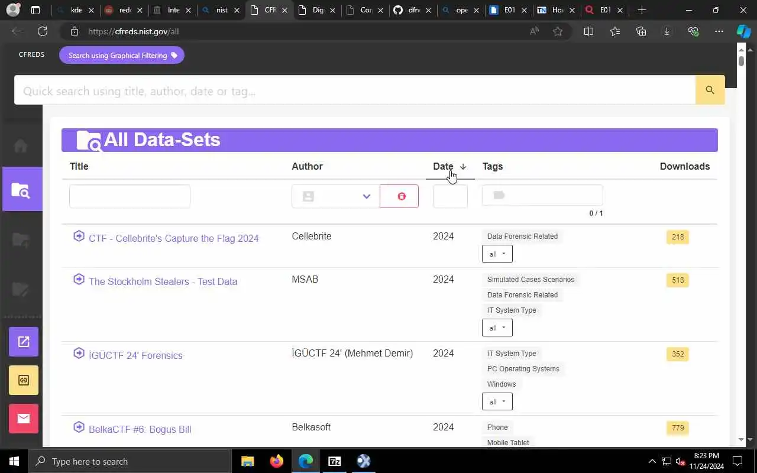Click the taskbar search box
Screen dimensions: 757x473
coord(130,461)
